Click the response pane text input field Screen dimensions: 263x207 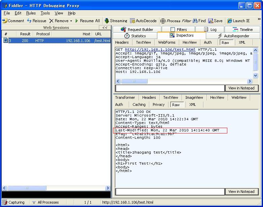pyautogui.click(x=170, y=192)
